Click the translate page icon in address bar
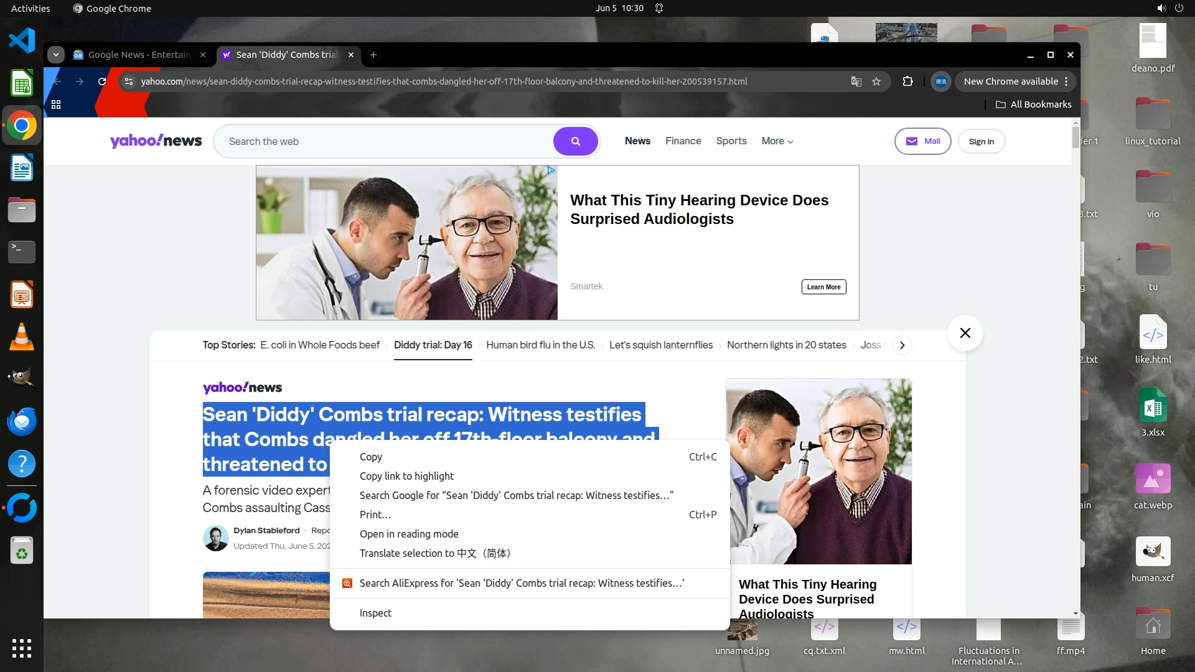The image size is (1195, 672). coord(856,82)
